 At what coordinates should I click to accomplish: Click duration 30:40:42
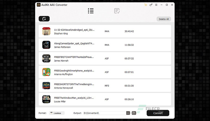129,31
